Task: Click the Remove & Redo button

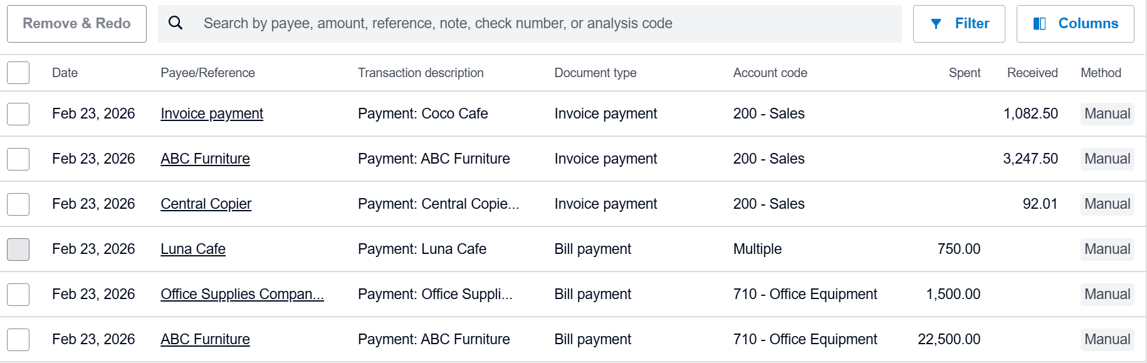Action: (76, 24)
